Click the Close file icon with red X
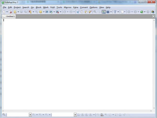Screen dimensions: 157x118 pyautogui.click(x=11, y=12)
